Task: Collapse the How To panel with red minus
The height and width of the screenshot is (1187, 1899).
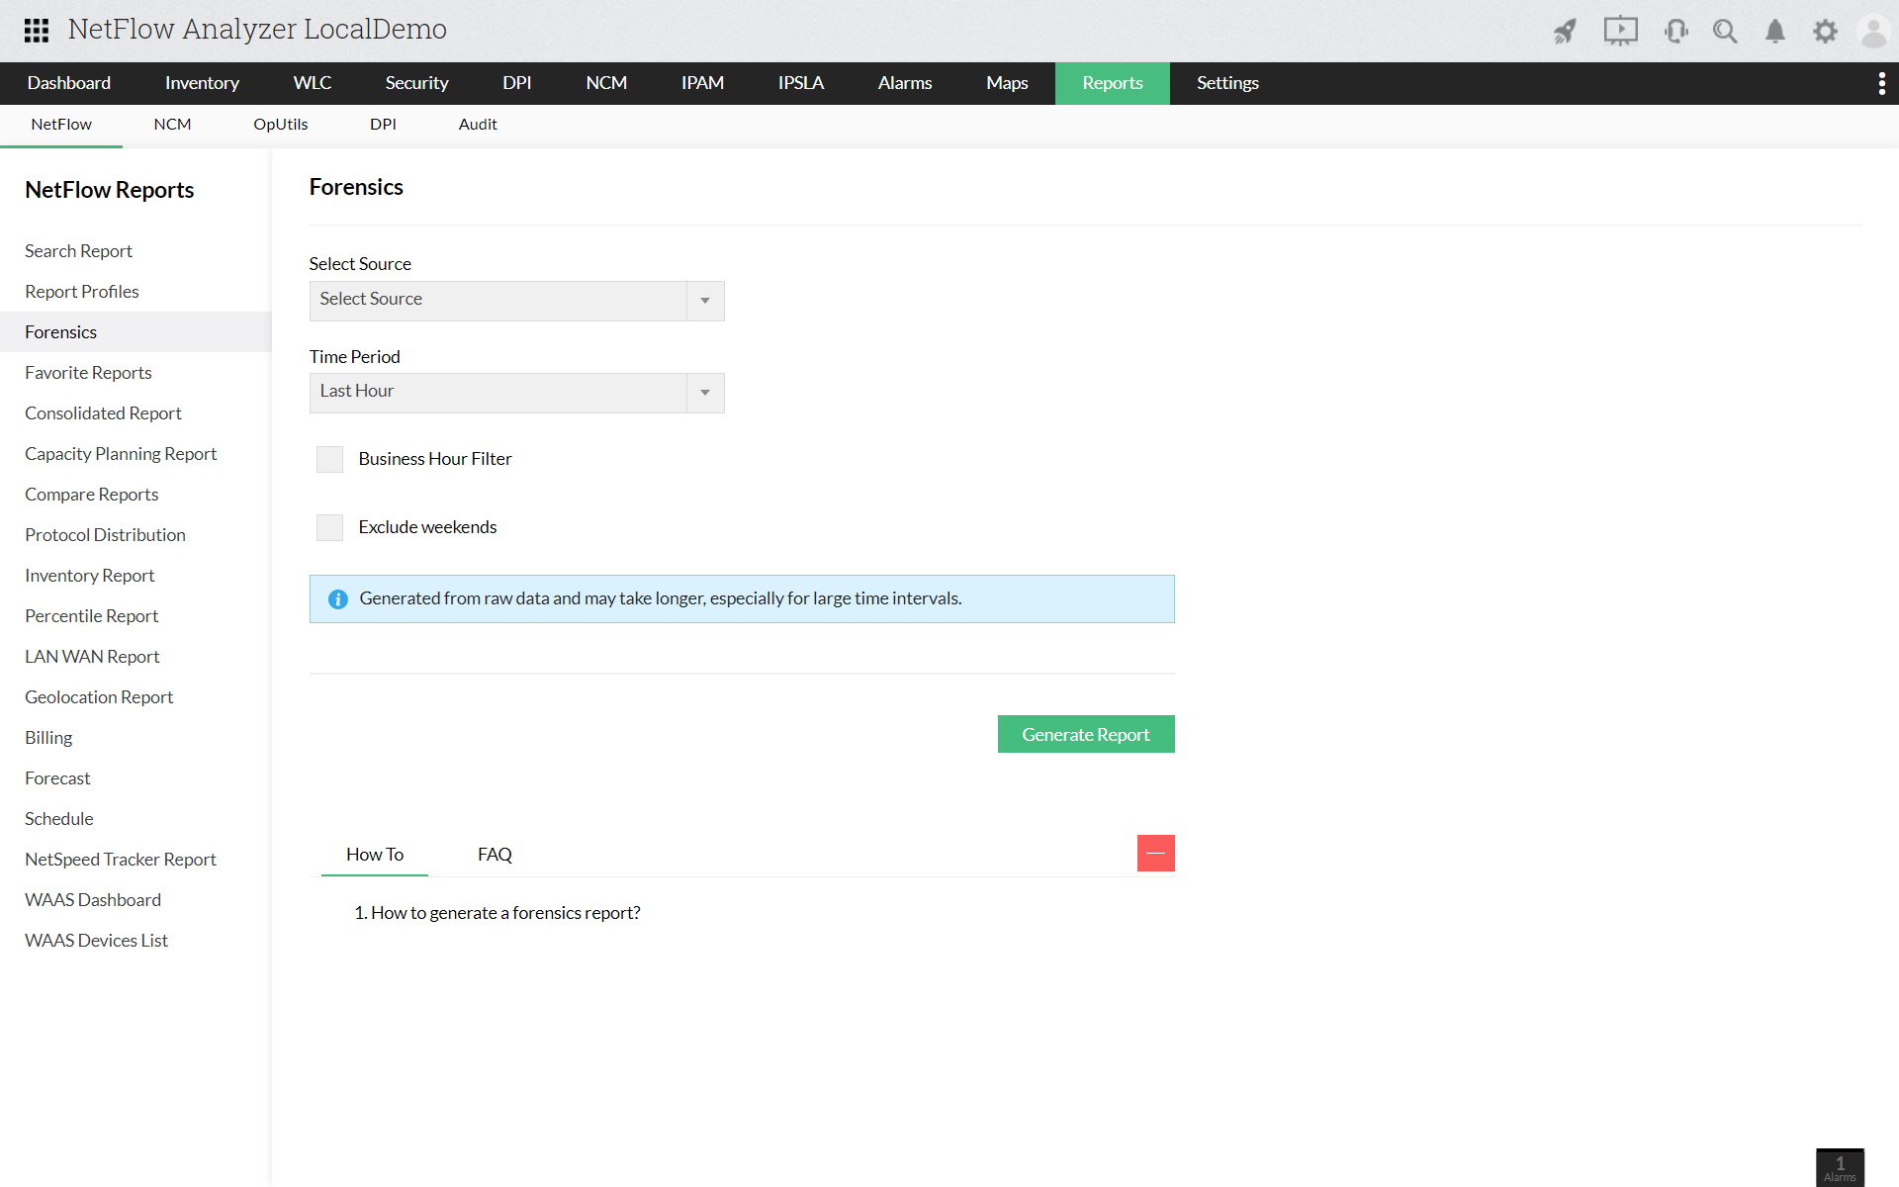Action: 1155,853
